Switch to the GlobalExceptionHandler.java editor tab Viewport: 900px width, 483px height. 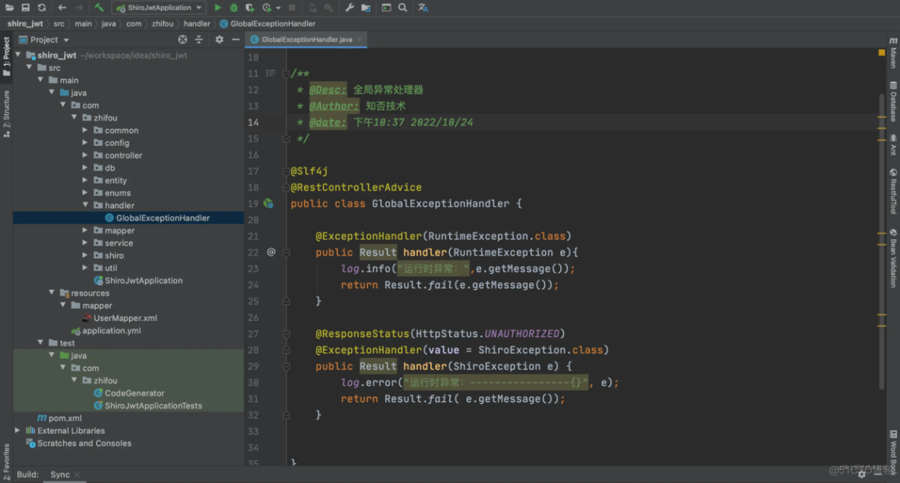306,38
